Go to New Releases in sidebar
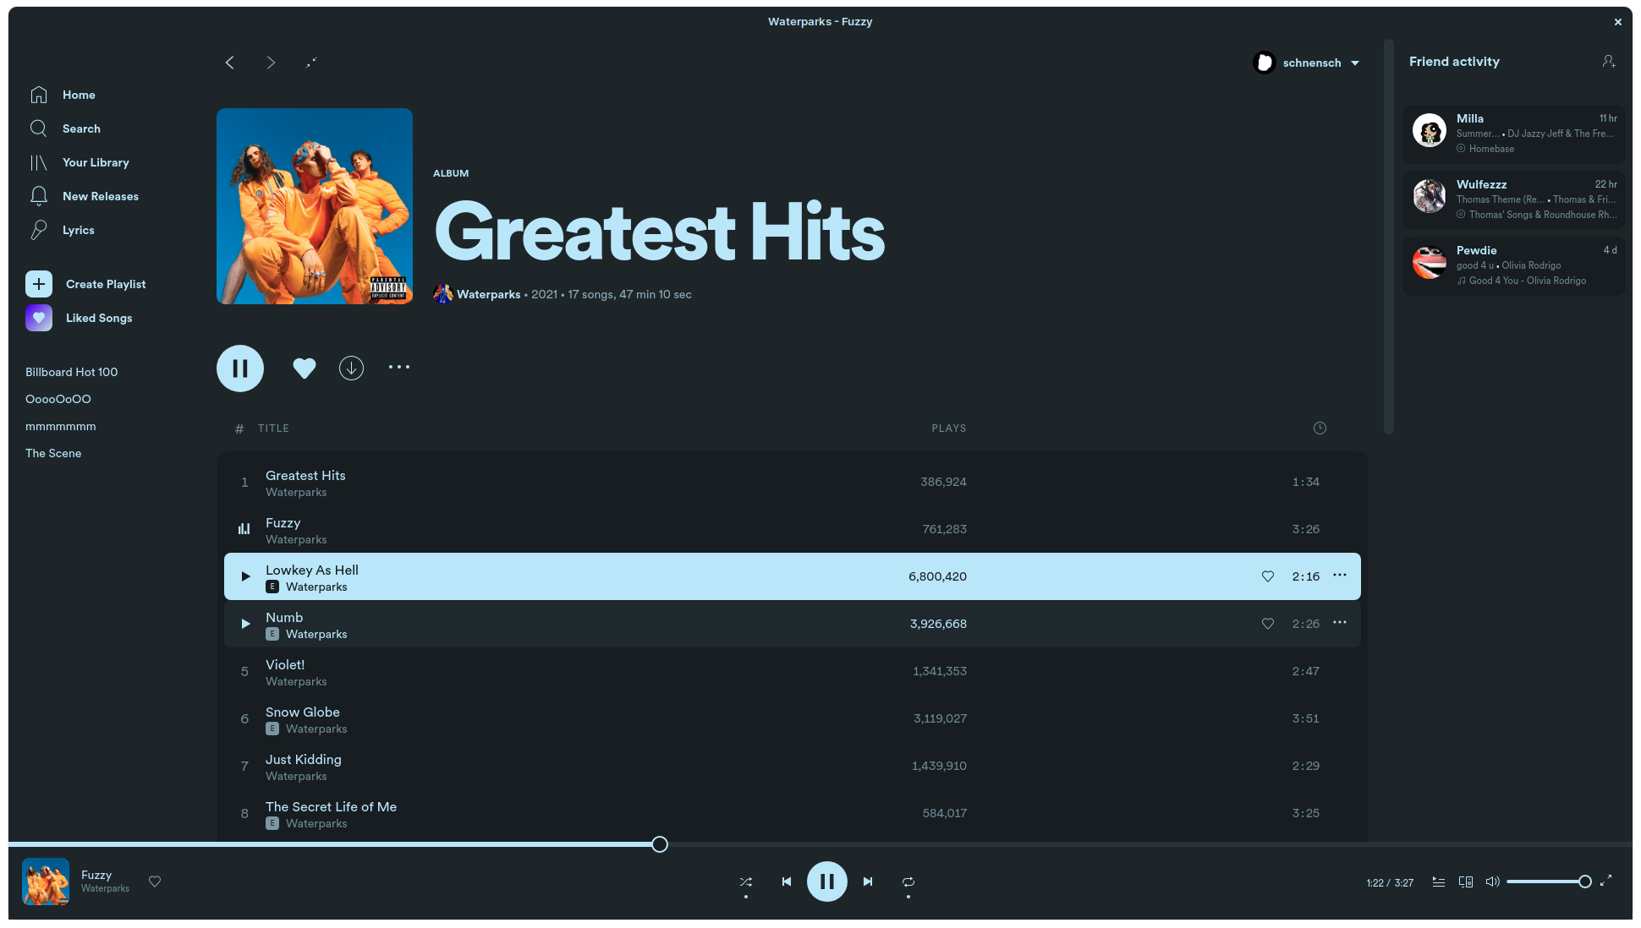 point(100,196)
